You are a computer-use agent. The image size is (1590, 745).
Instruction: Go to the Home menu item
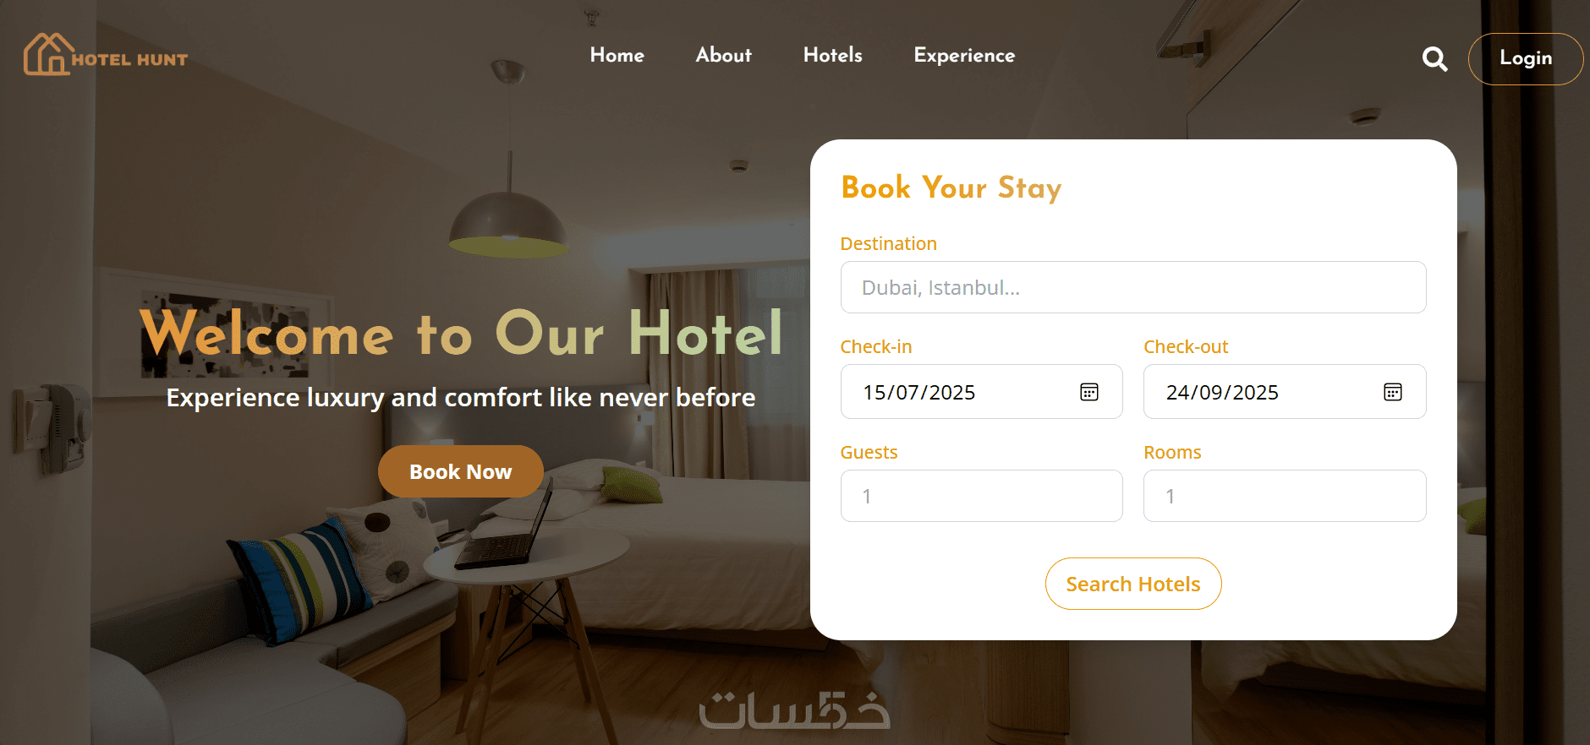point(617,55)
